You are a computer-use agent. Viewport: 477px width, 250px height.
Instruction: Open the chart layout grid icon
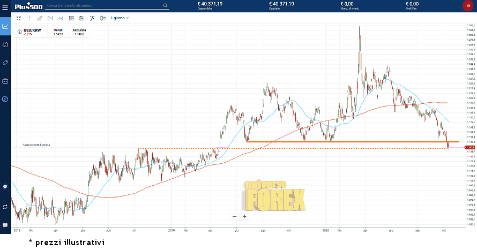[71, 18]
